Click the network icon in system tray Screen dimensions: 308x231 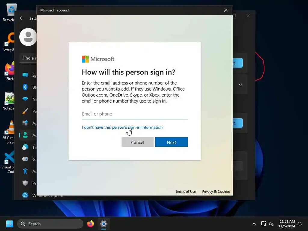click(x=263, y=224)
